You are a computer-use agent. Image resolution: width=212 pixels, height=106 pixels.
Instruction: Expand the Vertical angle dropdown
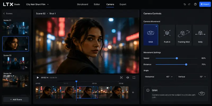pos(192,77)
